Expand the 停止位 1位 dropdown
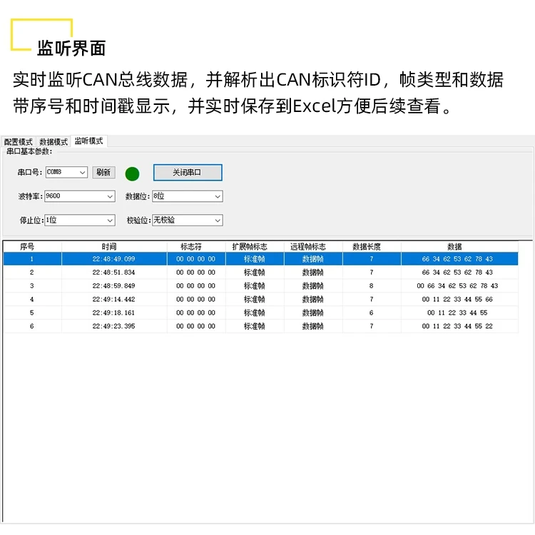This screenshot has height=535, width=535. coord(80,220)
